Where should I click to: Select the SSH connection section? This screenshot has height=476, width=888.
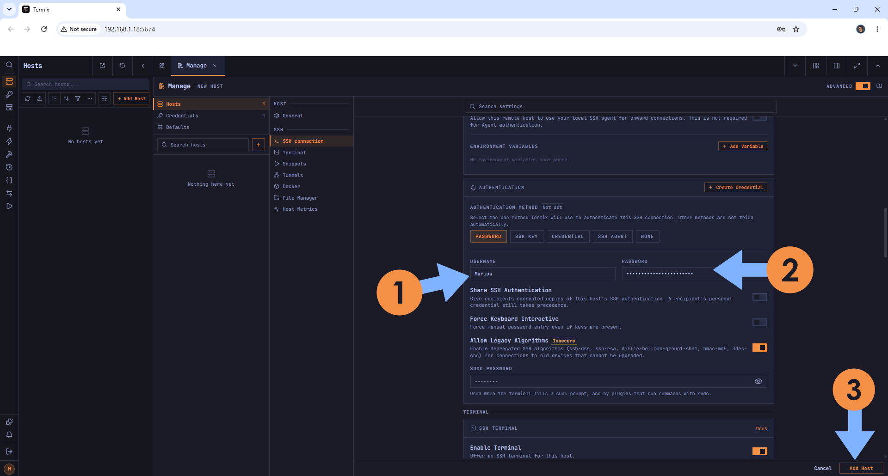[x=312, y=141]
